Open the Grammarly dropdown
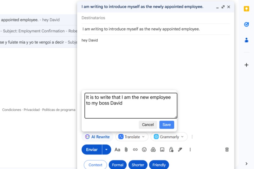Viewport: 254px width, 169px height. click(x=169, y=137)
